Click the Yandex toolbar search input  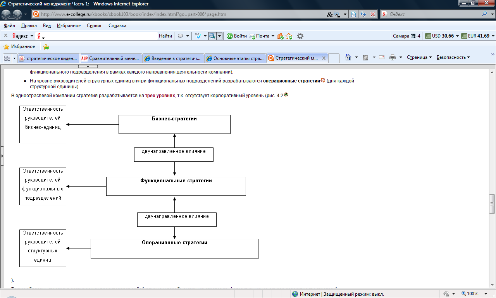tap(102, 36)
